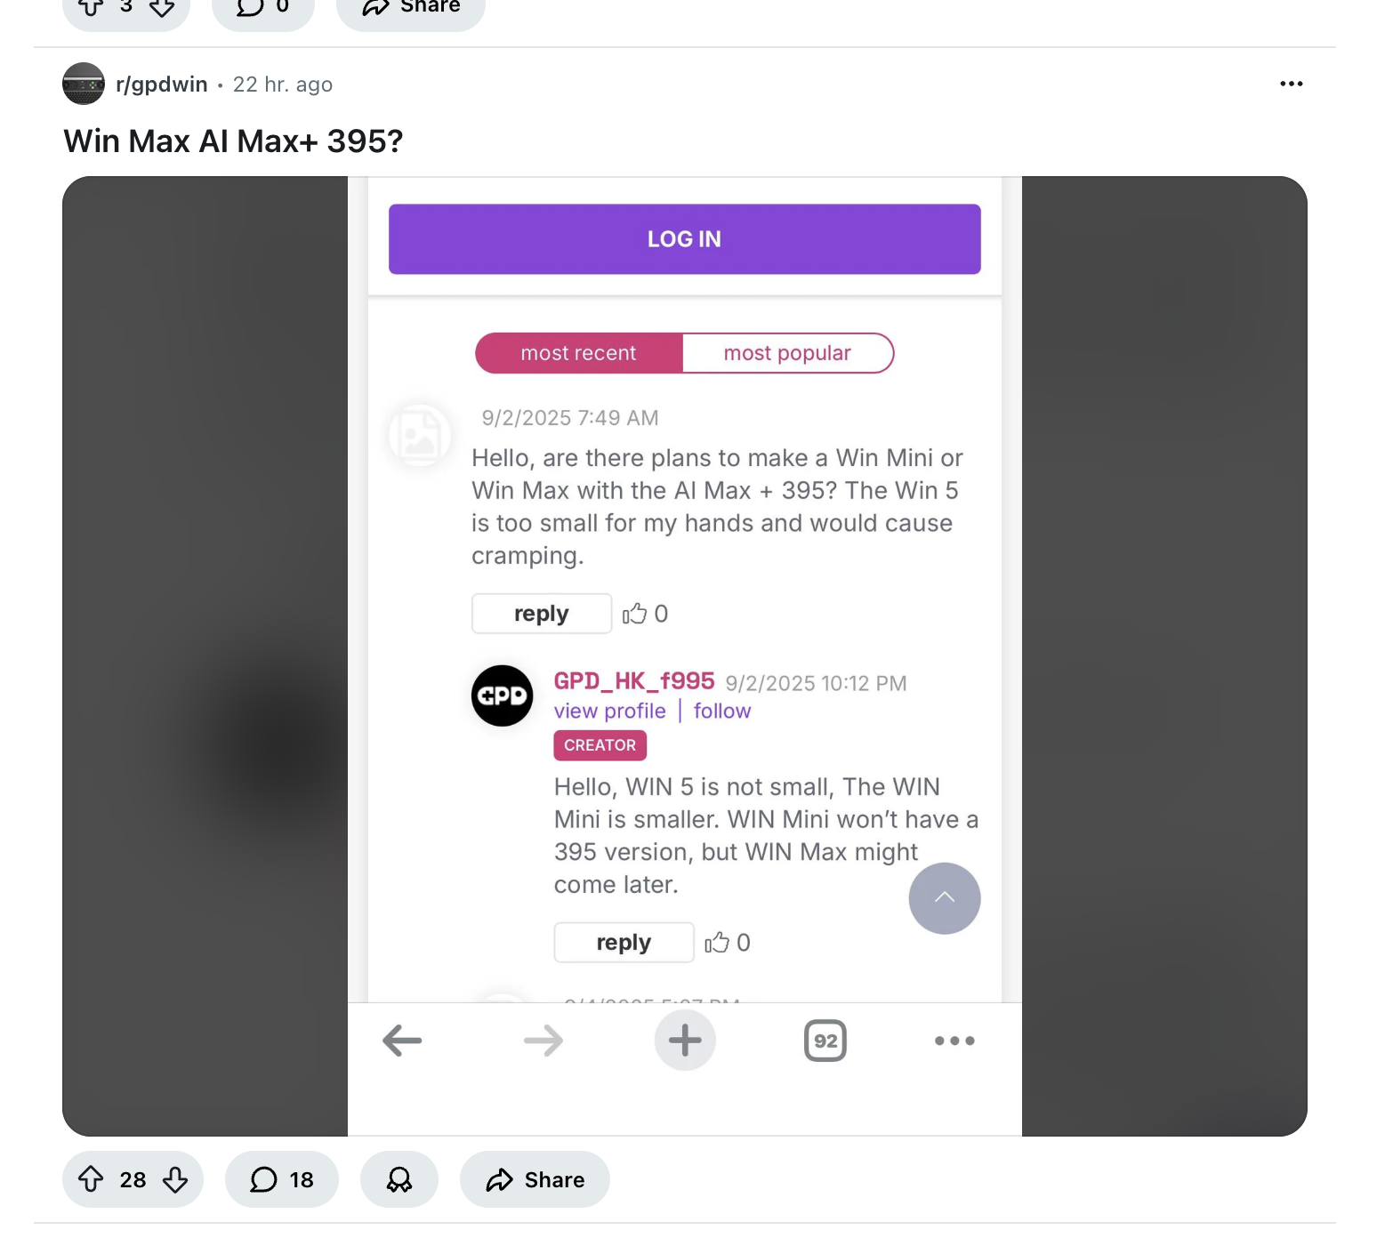Switch to the most popular tab

(787, 353)
